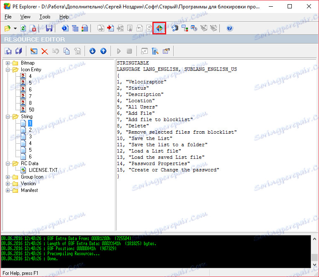Expand the Bitmap folder node

tap(8, 63)
